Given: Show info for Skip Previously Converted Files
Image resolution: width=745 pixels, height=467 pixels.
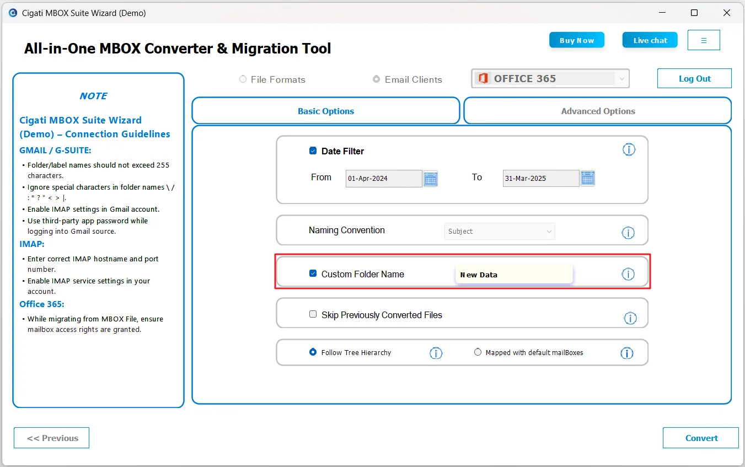Looking at the screenshot, I should [630, 318].
